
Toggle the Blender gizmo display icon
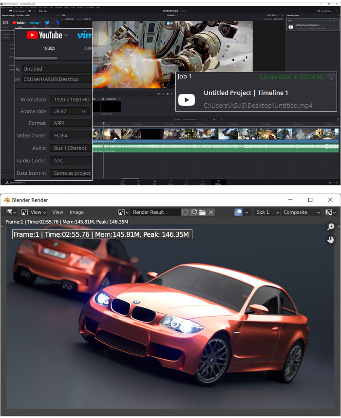click(238, 212)
